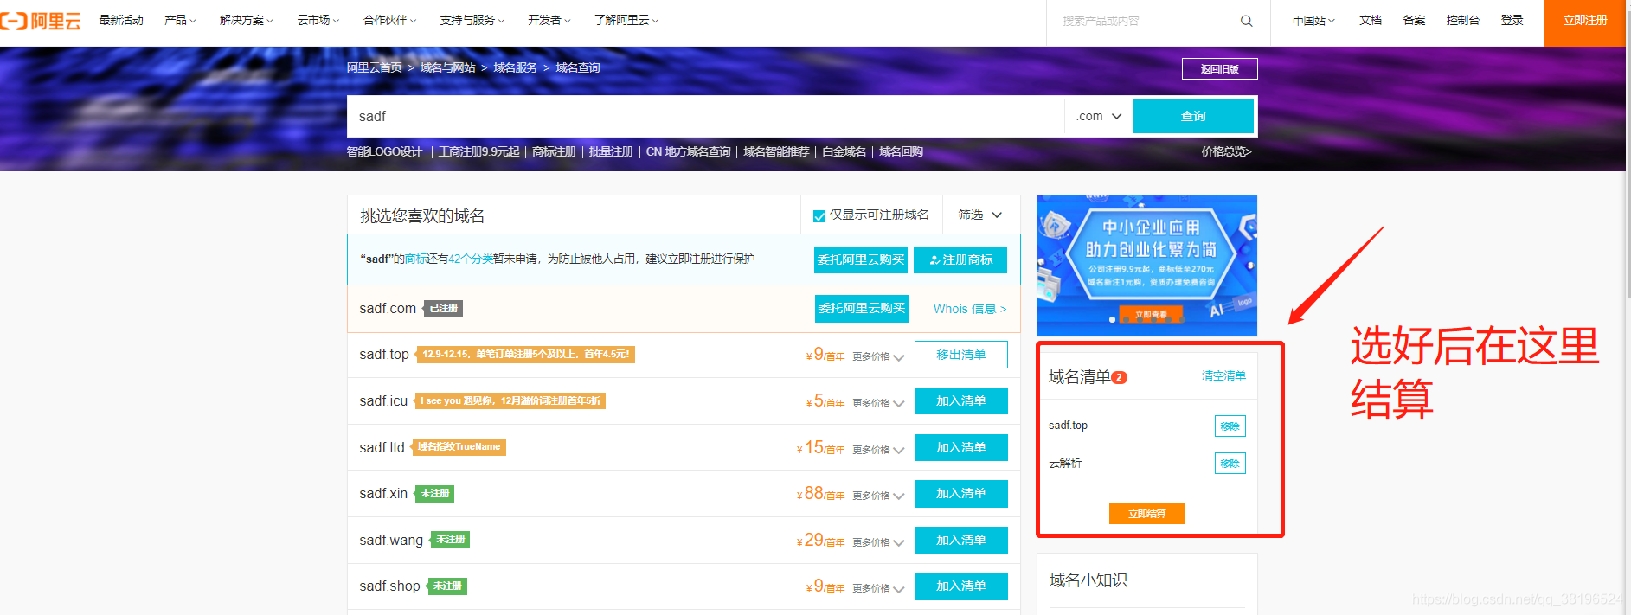
Task: Add sadf.icu to list
Action: coord(961,400)
